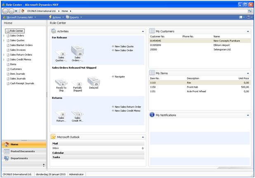Image resolution: width=255 pixels, height=178 pixels.
Task: Click the Microsoft Outlook envelope icon
Action: click(x=53, y=137)
